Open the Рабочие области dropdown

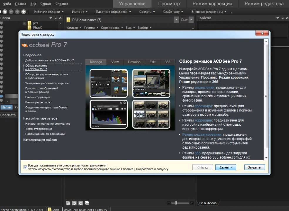(48, 12)
